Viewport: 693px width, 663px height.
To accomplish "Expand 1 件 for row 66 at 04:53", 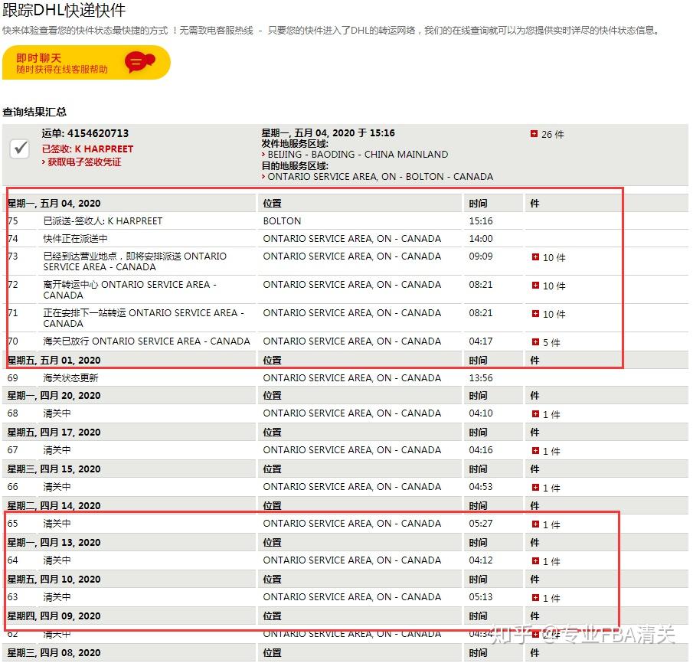I will tap(535, 487).
